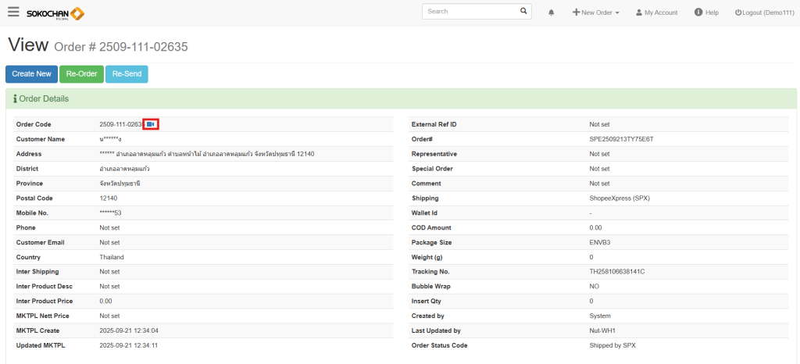The width and height of the screenshot is (800, 364).
Task: Open the notifications bell
Action: click(552, 12)
